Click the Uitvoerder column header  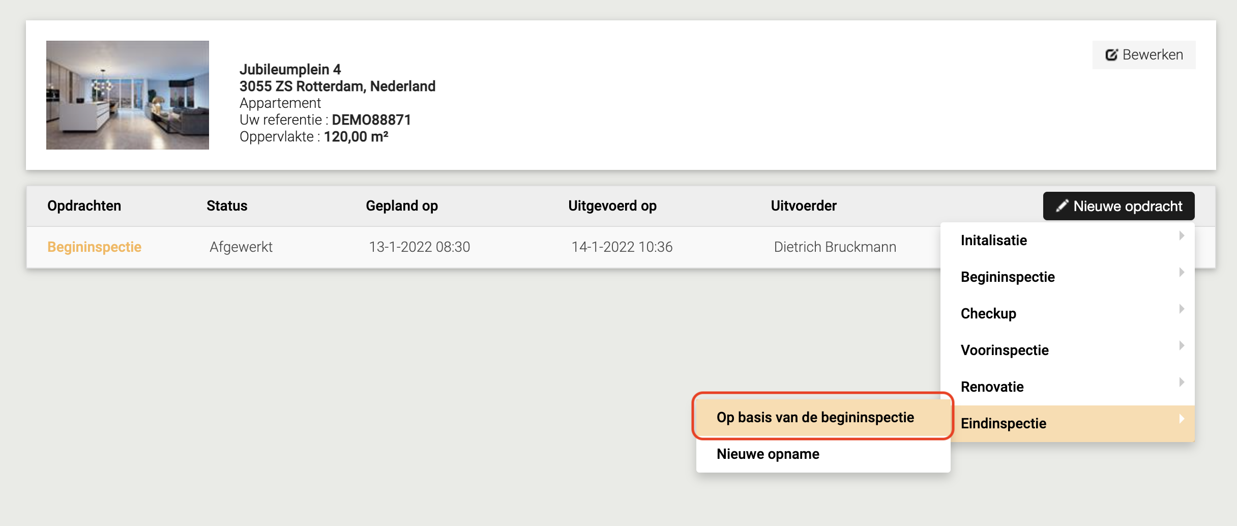pos(804,206)
